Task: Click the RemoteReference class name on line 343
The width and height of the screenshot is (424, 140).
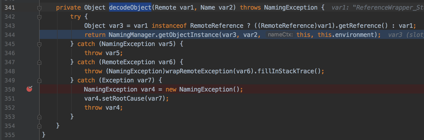Action: 217,26
